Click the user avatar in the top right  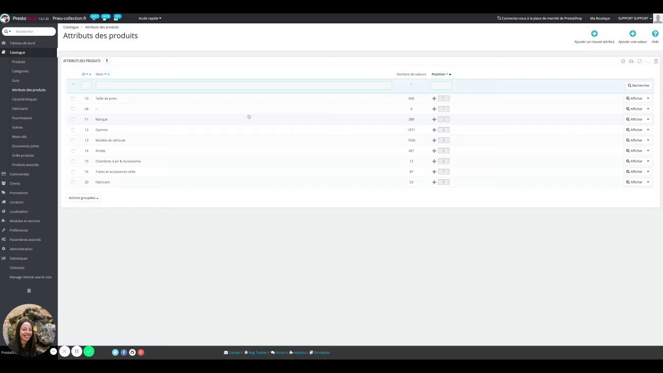(658, 18)
